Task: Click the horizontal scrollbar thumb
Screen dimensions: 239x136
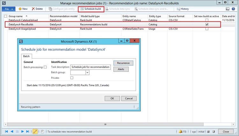Action: tap(105, 124)
